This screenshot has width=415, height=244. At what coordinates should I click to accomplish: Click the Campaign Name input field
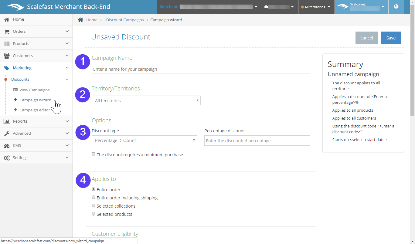click(200, 69)
